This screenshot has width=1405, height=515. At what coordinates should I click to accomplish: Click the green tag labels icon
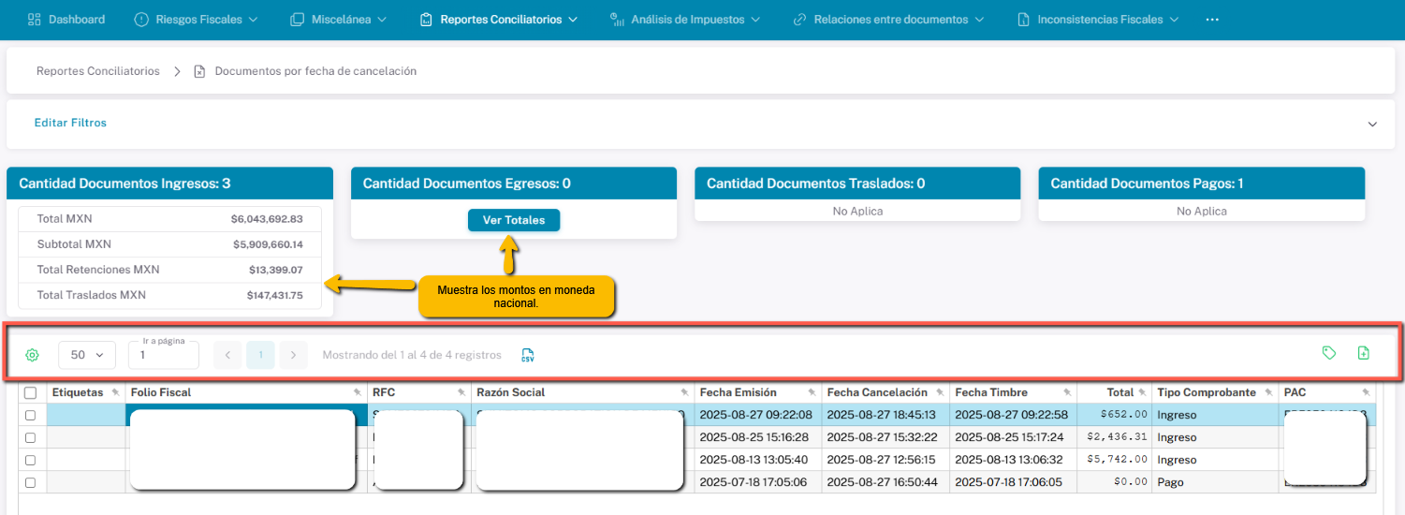pos(1328,353)
